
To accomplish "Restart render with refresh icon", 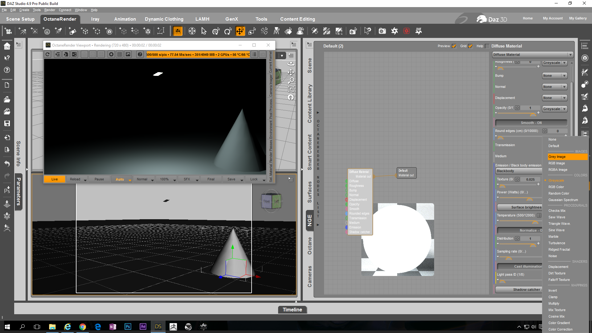I will tap(47, 55).
